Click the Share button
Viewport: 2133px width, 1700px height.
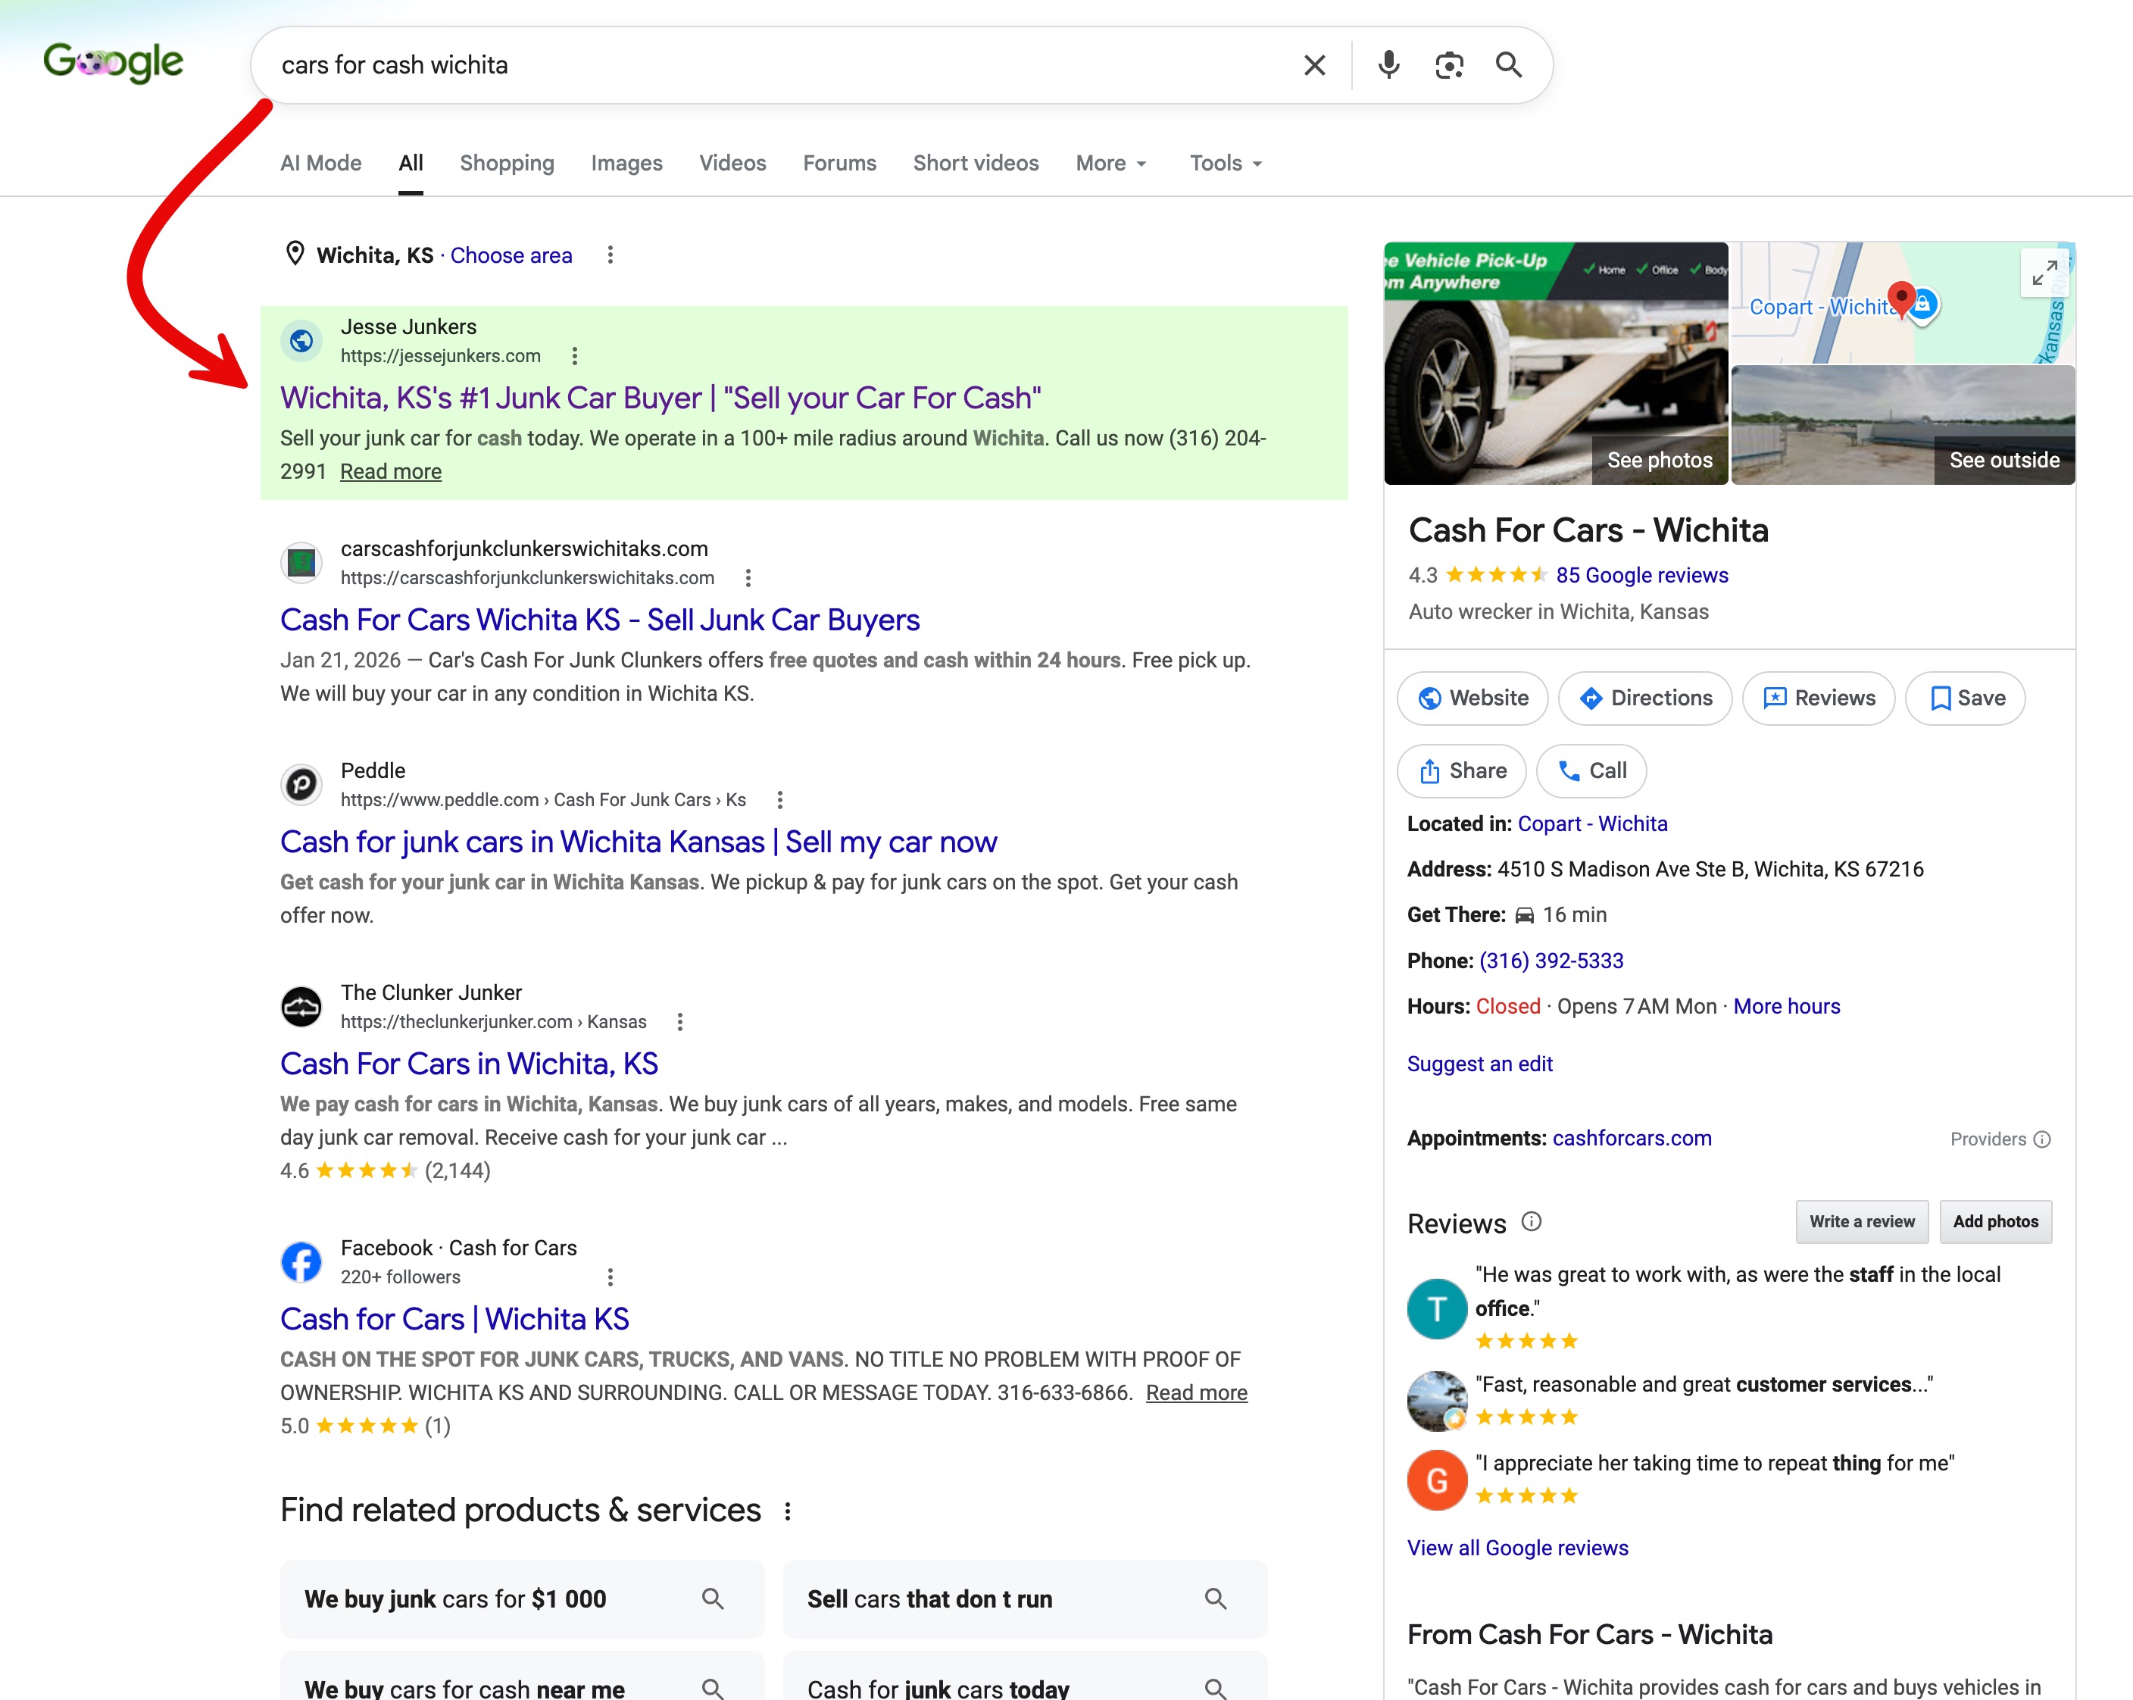[x=1461, y=771]
